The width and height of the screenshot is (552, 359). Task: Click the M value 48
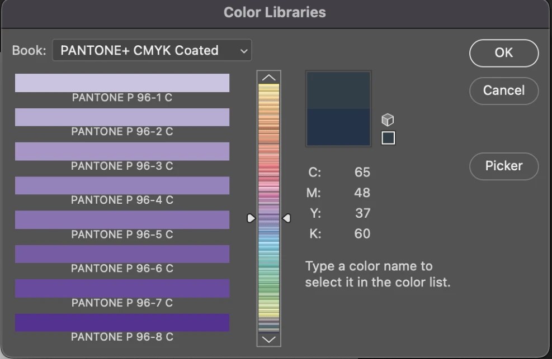(362, 193)
